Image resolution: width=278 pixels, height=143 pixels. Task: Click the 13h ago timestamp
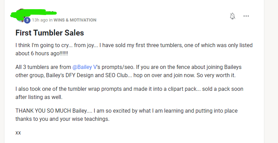(40, 20)
